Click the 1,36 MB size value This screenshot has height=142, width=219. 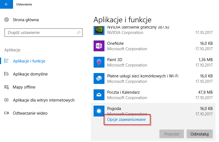206,60
